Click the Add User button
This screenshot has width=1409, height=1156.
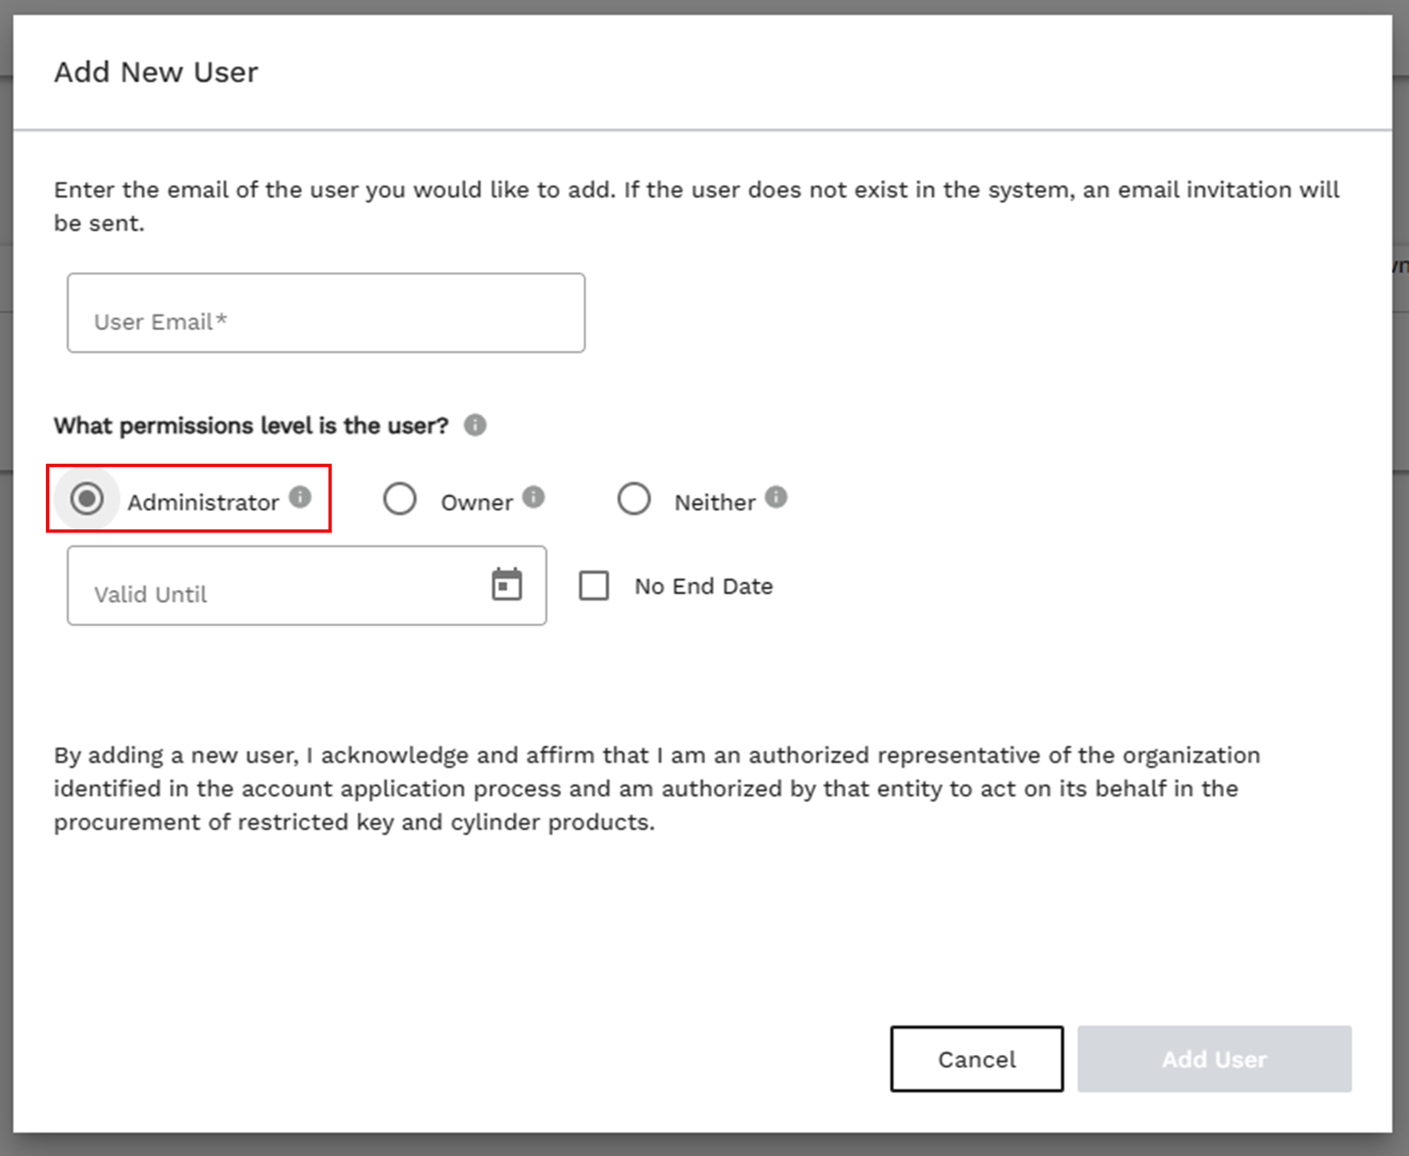click(x=1214, y=1059)
